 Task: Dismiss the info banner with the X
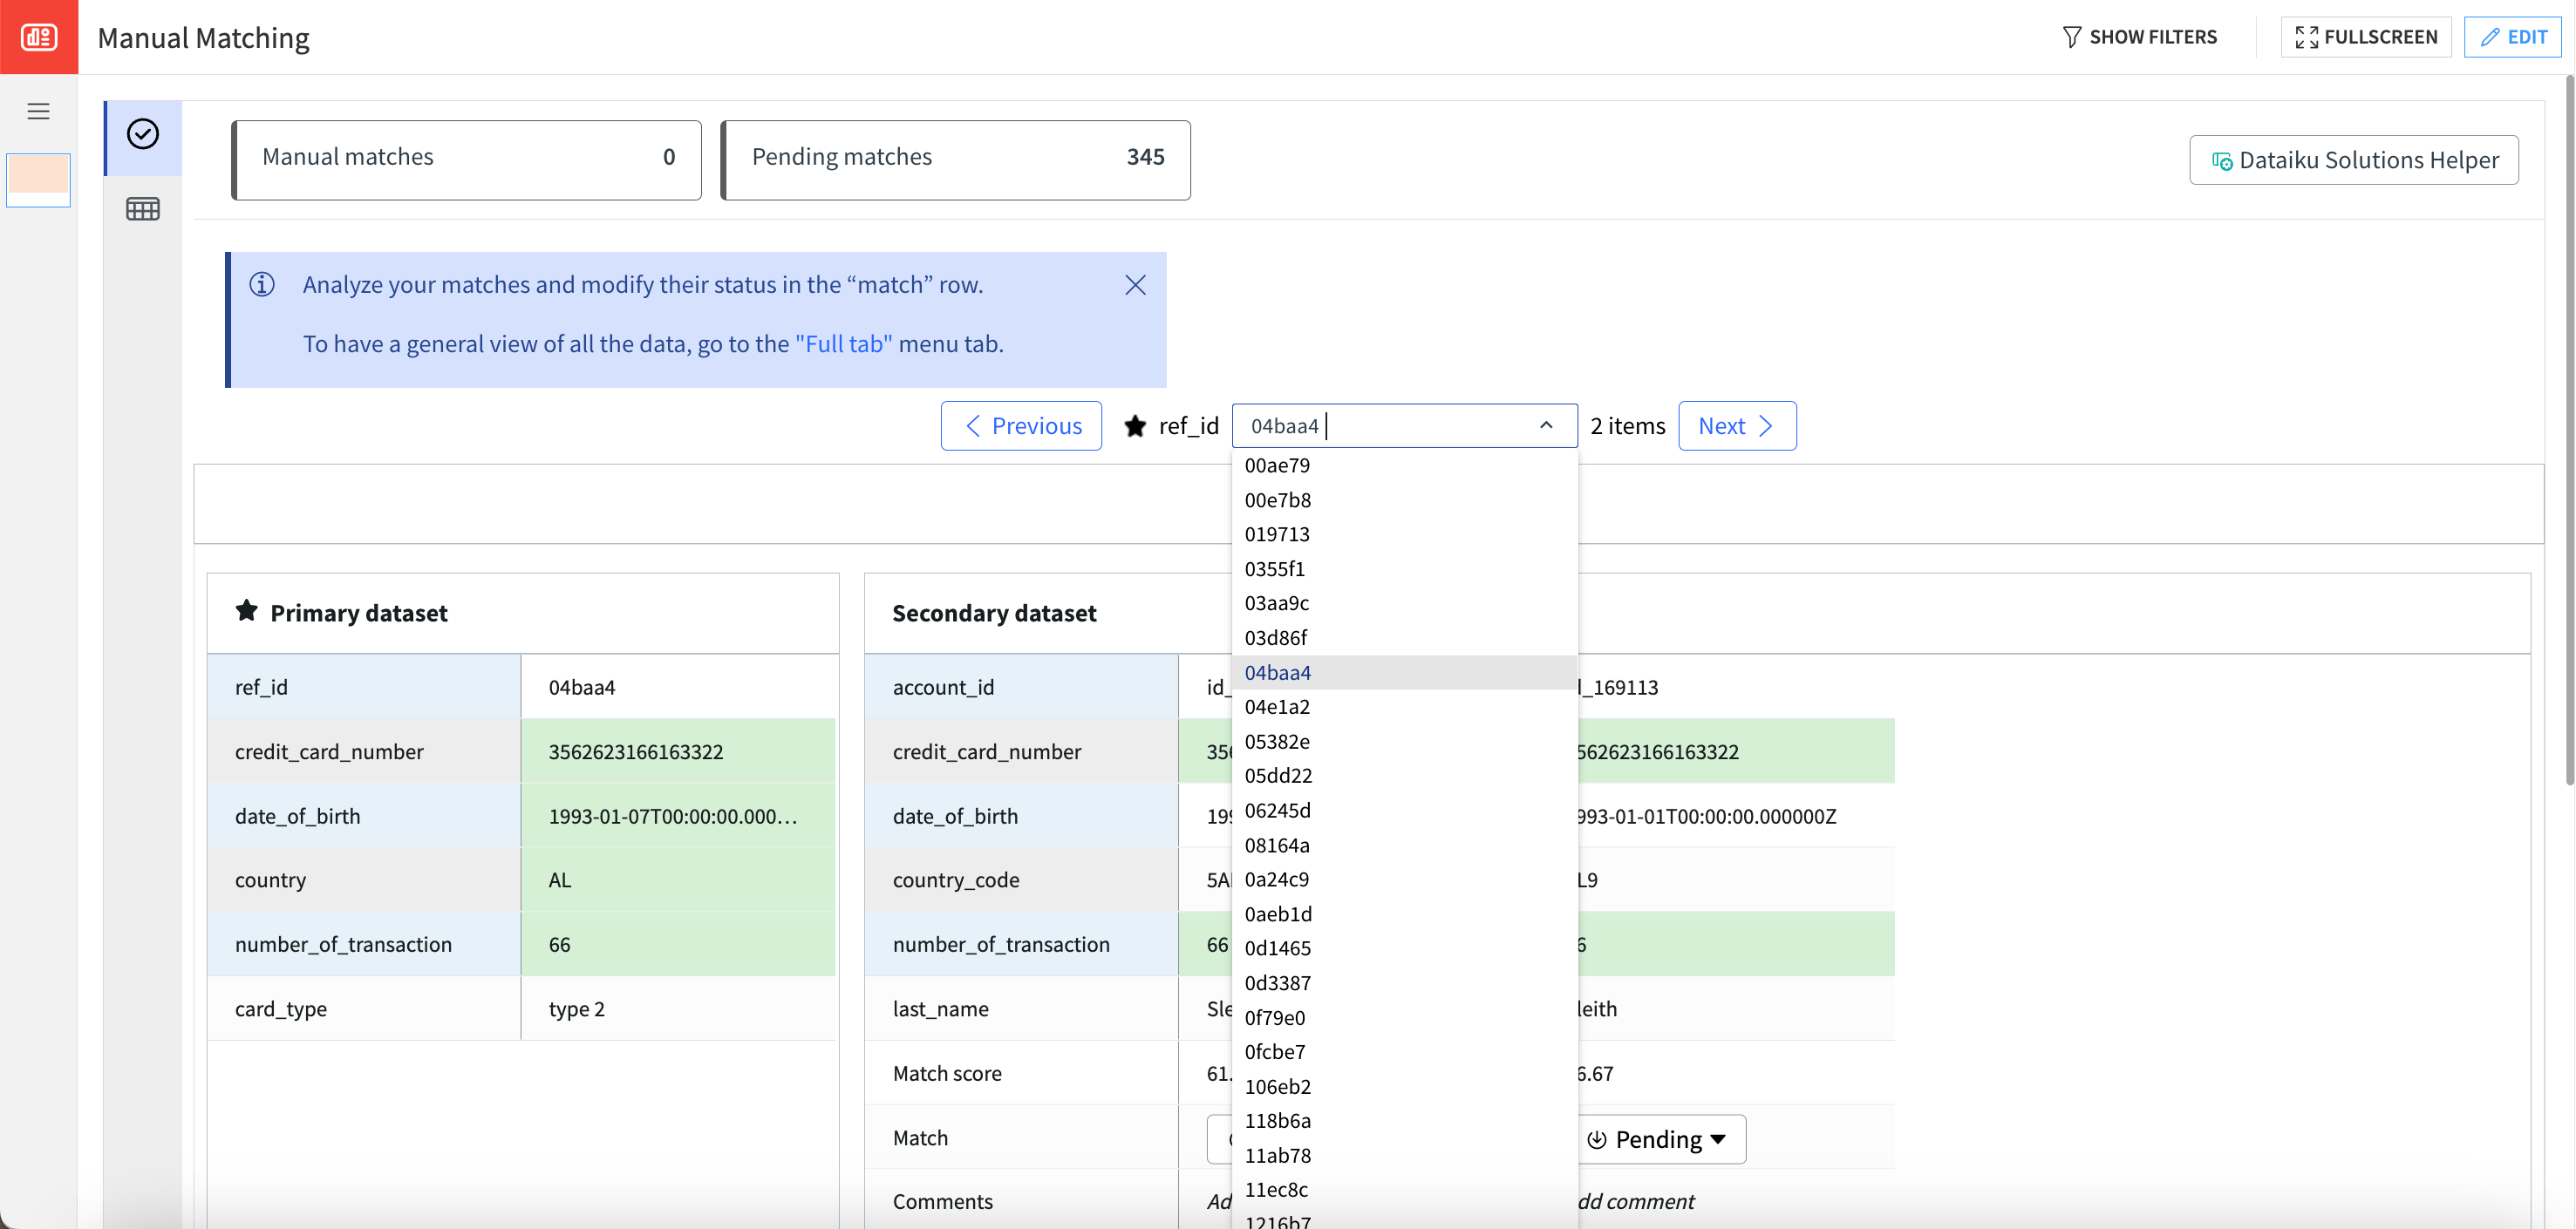coord(1134,285)
